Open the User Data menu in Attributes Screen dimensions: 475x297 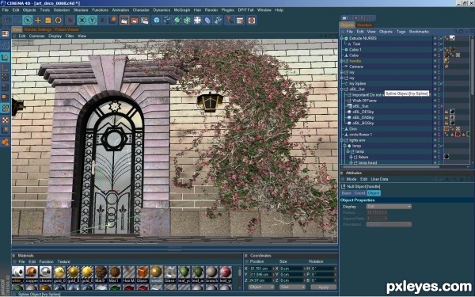(379, 179)
